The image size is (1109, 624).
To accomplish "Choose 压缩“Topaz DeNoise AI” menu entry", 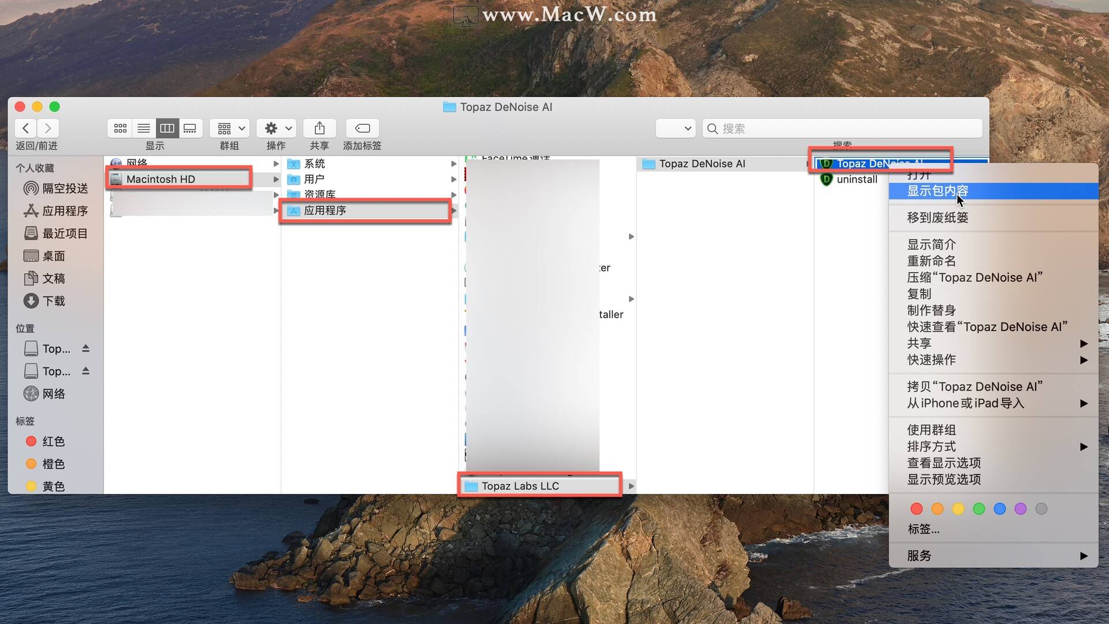I will tap(993, 277).
